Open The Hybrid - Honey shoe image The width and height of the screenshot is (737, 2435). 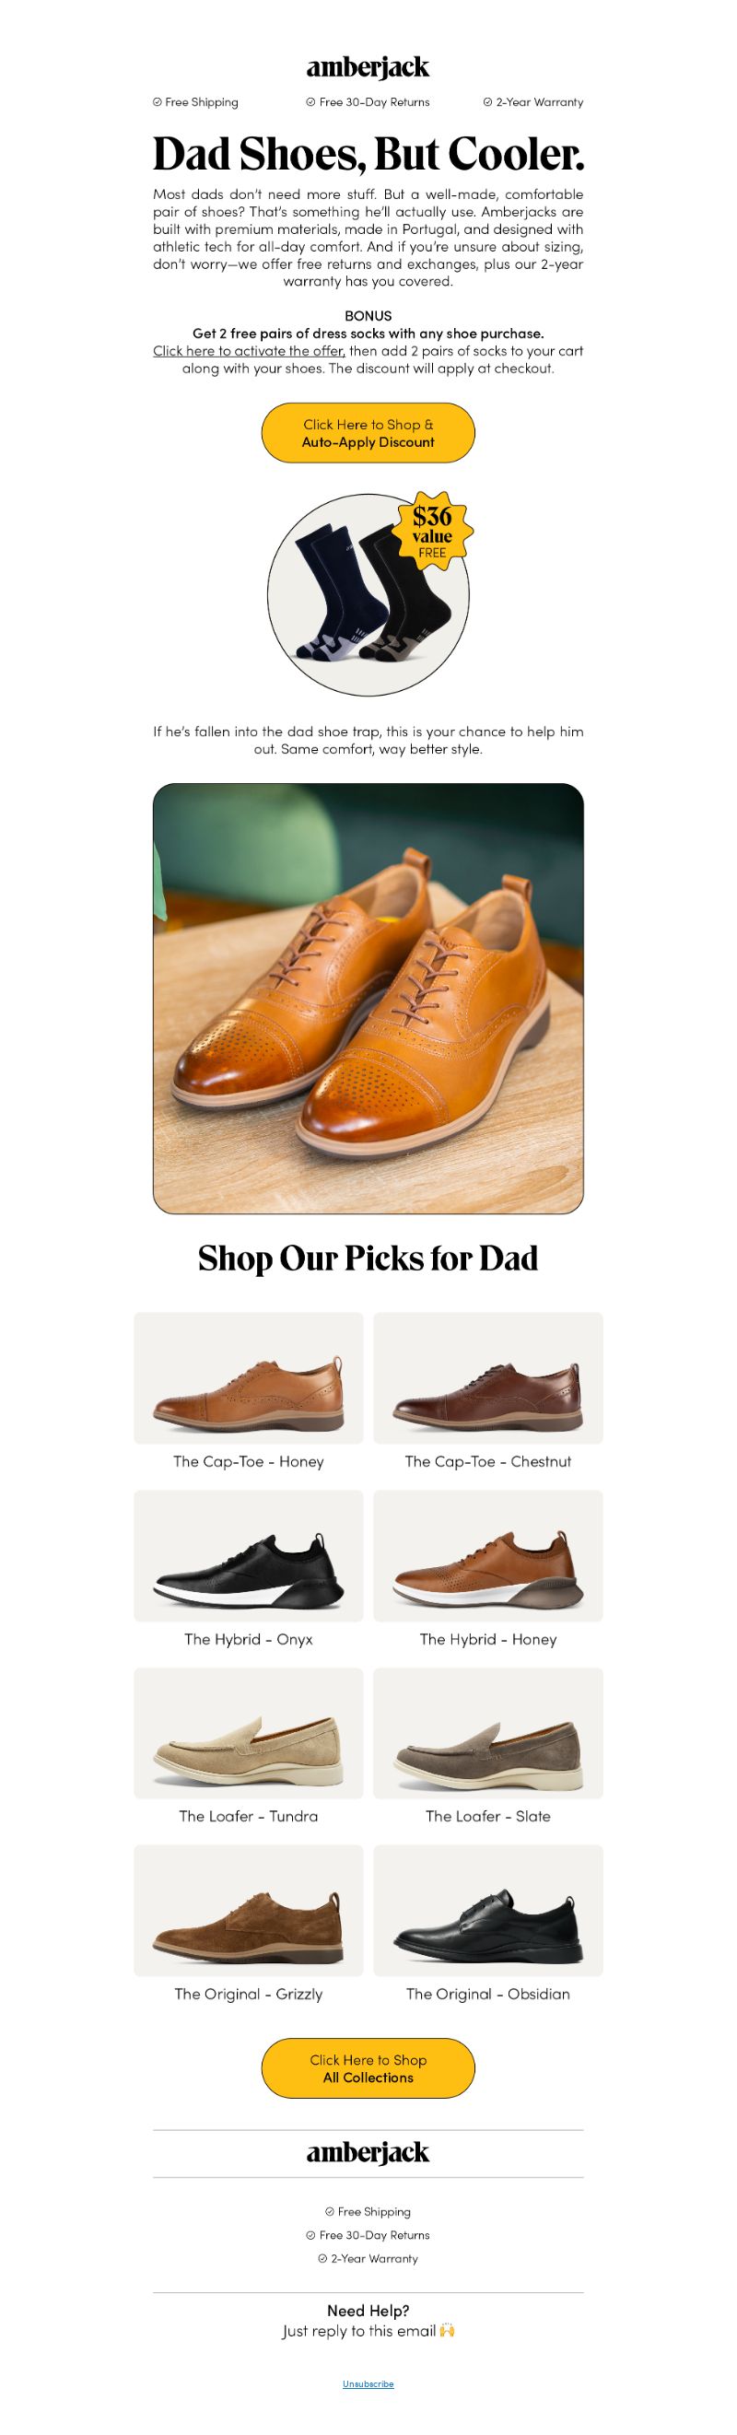pyautogui.click(x=487, y=1556)
